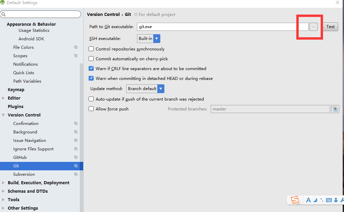Screen dimensions: 344x212
Task: Open Confirmation under Version Control
Action: coord(26,124)
